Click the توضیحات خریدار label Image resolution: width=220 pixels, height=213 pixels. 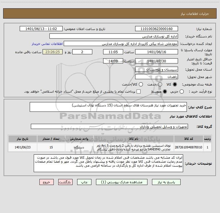(198, 164)
